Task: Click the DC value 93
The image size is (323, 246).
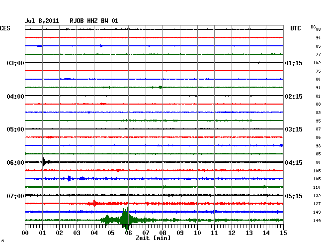Action: click(318, 146)
